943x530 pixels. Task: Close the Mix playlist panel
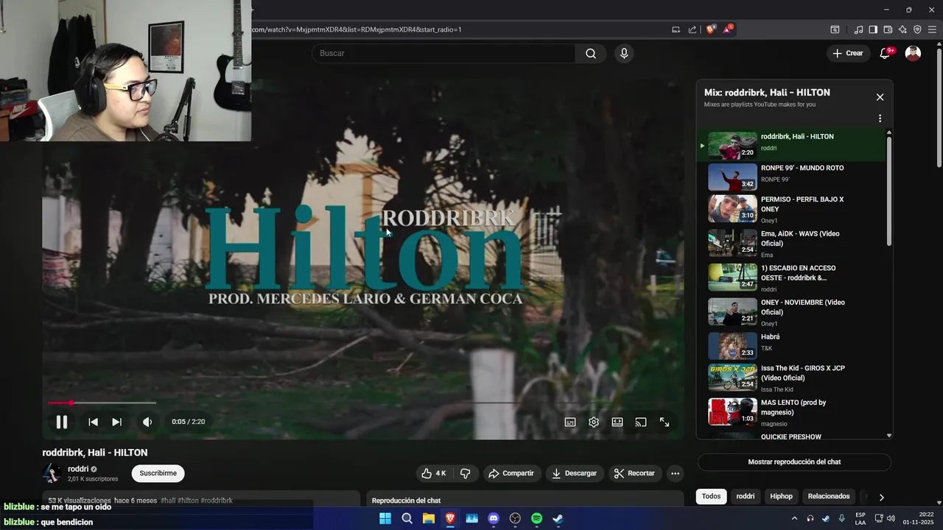pos(880,97)
